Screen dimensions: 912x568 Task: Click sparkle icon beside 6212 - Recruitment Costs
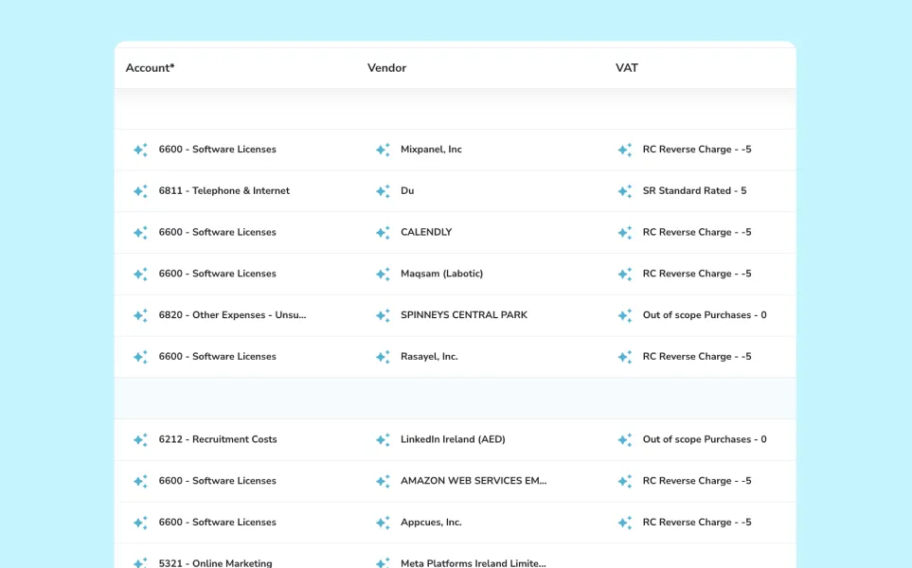141,439
